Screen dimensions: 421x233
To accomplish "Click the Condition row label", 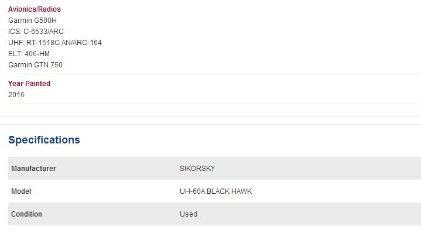I will (x=26, y=214).
